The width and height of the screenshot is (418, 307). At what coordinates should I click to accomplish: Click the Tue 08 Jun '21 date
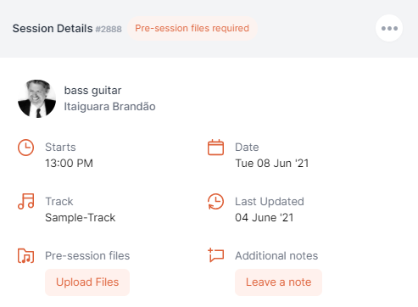(272, 164)
